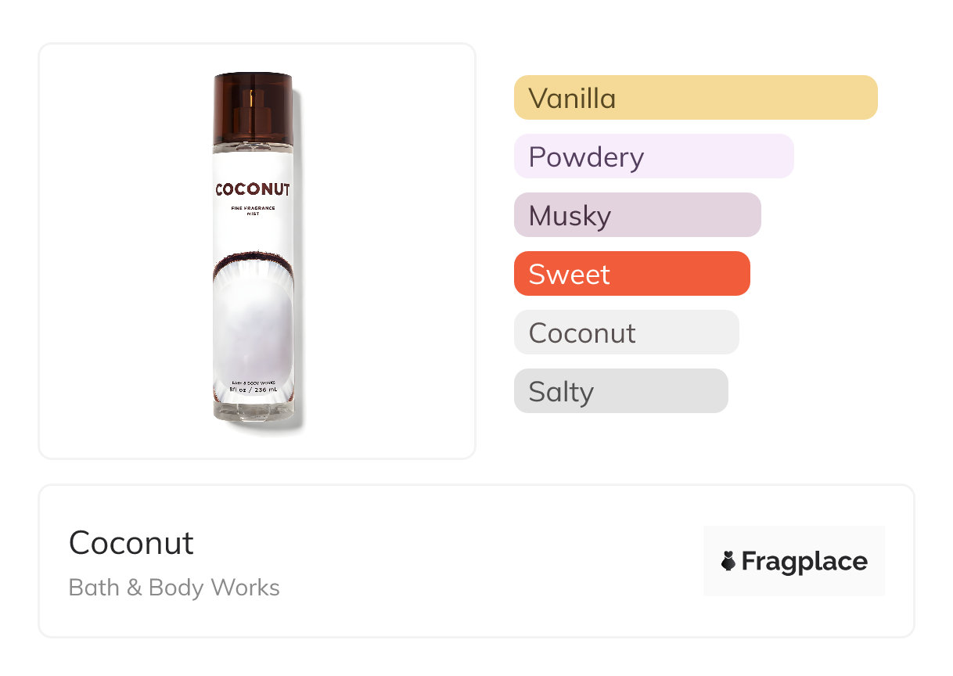Click the clear base of the bottle
This screenshot has width=953, height=676.
253,411
